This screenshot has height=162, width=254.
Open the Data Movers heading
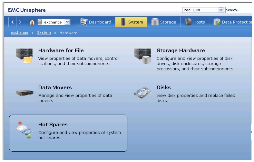click(x=55, y=87)
